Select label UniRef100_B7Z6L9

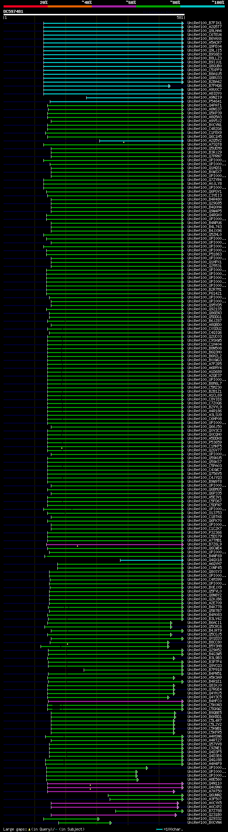204,544
